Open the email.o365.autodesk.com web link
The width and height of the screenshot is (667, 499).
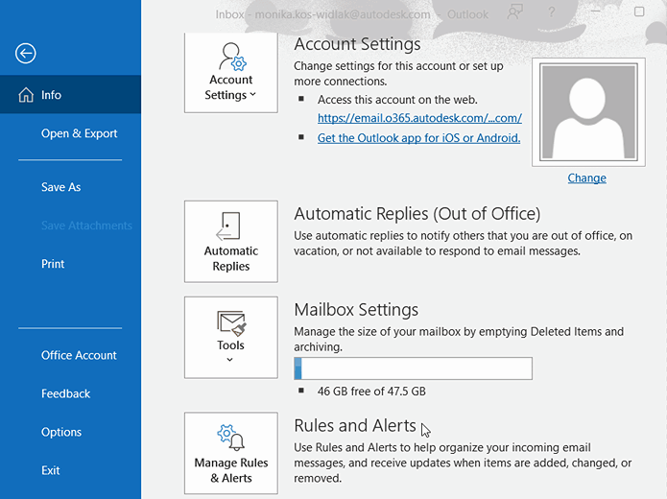(419, 118)
